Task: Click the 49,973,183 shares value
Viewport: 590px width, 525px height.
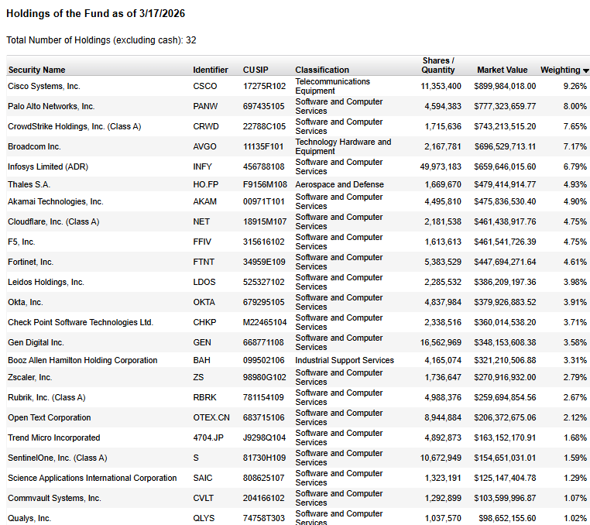Action: (441, 166)
